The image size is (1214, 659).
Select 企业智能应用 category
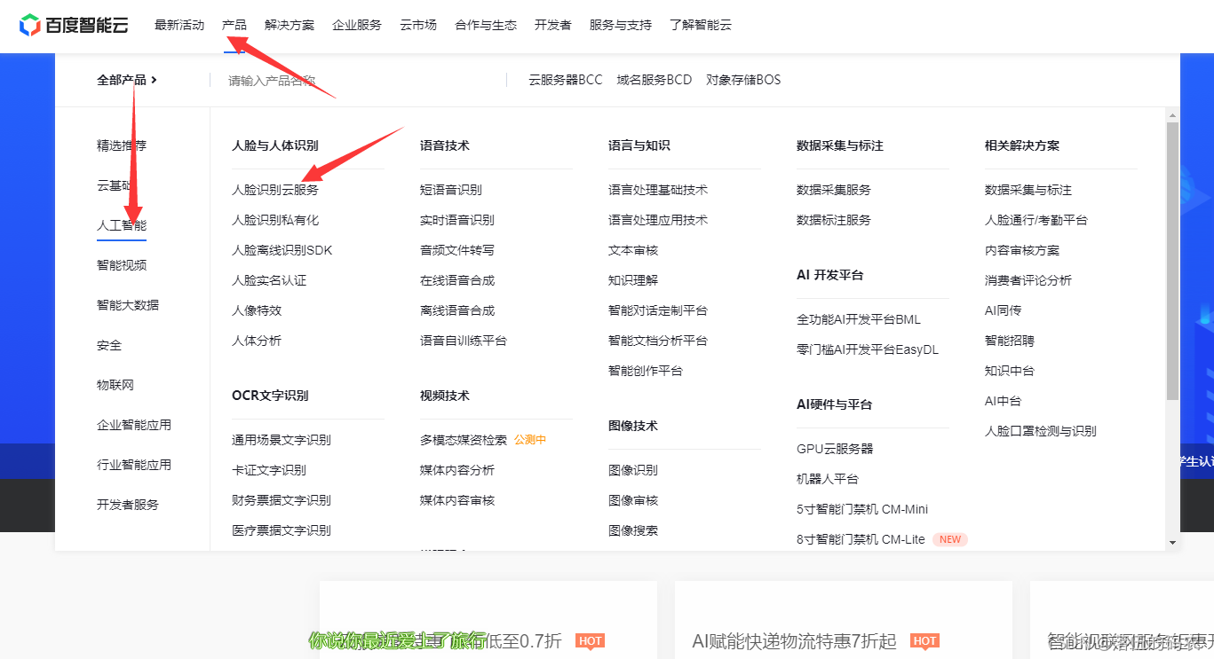[x=134, y=425]
